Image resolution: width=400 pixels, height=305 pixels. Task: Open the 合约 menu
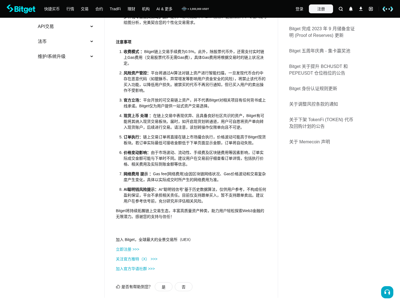[x=99, y=9]
